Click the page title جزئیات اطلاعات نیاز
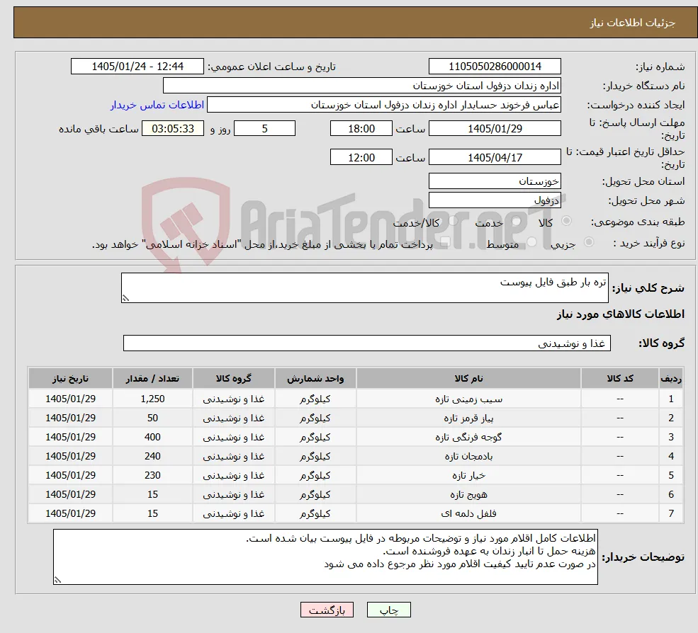This screenshot has width=698, height=633. [633, 23]
